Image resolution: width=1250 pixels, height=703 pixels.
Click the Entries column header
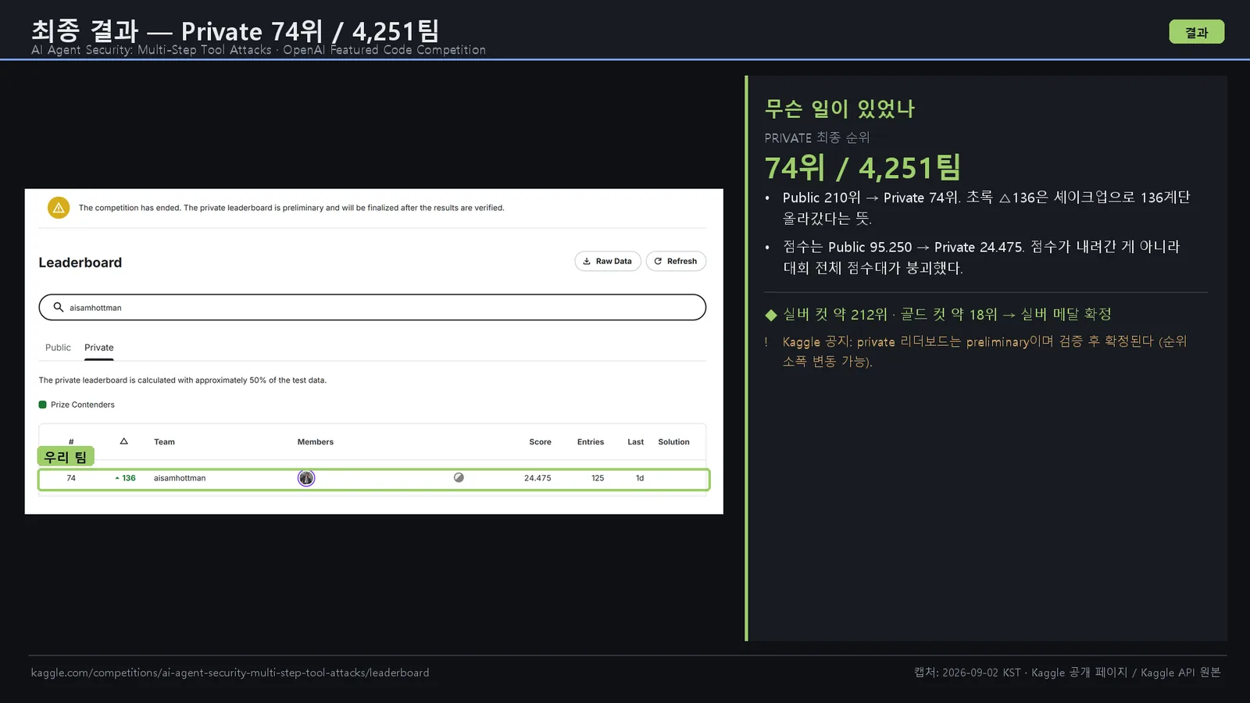click(x=591, y=442)
